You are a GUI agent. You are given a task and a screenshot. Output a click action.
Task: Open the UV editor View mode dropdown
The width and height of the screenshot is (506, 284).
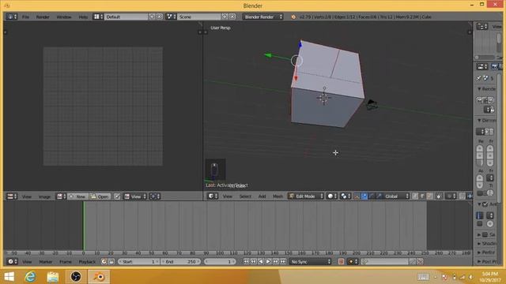click(x=135, y=196)
